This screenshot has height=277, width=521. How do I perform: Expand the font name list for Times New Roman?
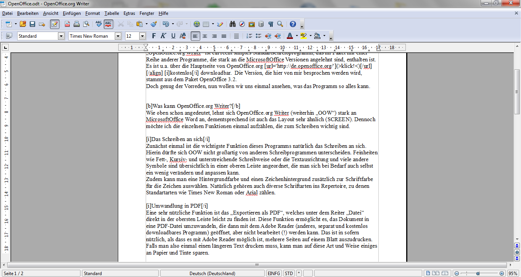point(118,36)
